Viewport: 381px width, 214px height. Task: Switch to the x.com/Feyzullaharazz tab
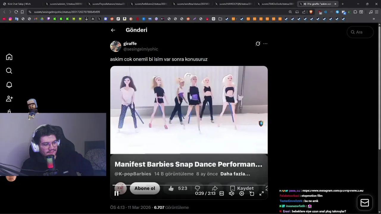(x=106, y=4)
